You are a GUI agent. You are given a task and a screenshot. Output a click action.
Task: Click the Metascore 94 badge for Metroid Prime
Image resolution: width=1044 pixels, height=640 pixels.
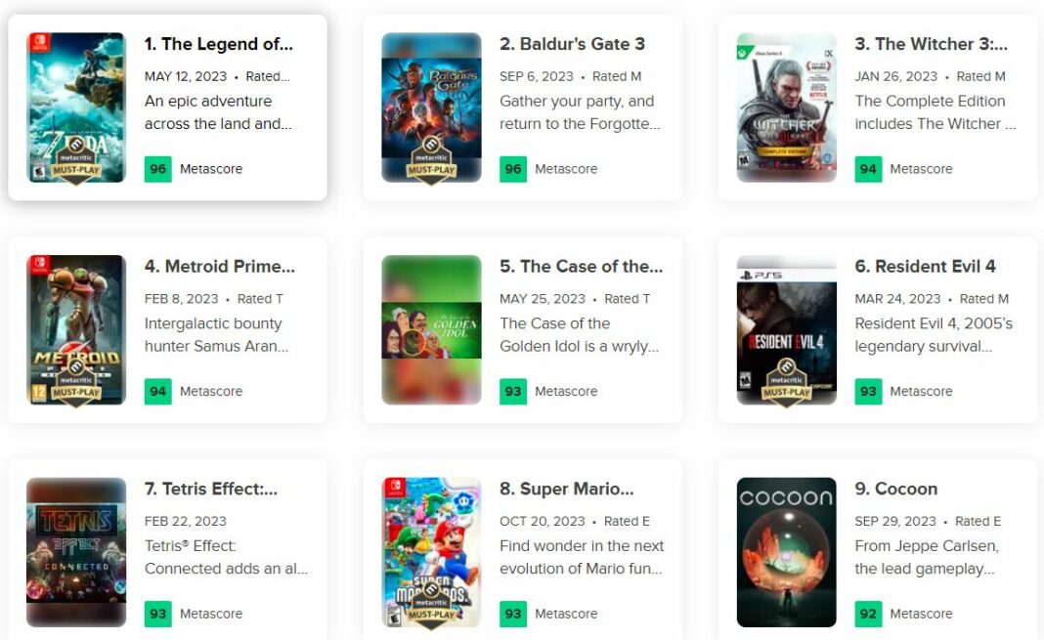pyautogui.click(x=156, y=391)
